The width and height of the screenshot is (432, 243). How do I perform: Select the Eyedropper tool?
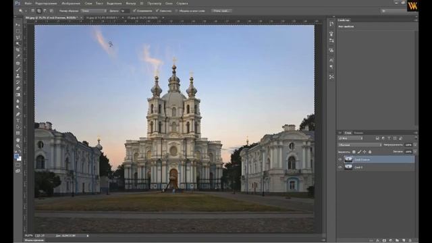(18, 56)
